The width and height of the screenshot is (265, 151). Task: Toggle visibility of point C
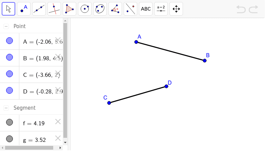point(9,74)
